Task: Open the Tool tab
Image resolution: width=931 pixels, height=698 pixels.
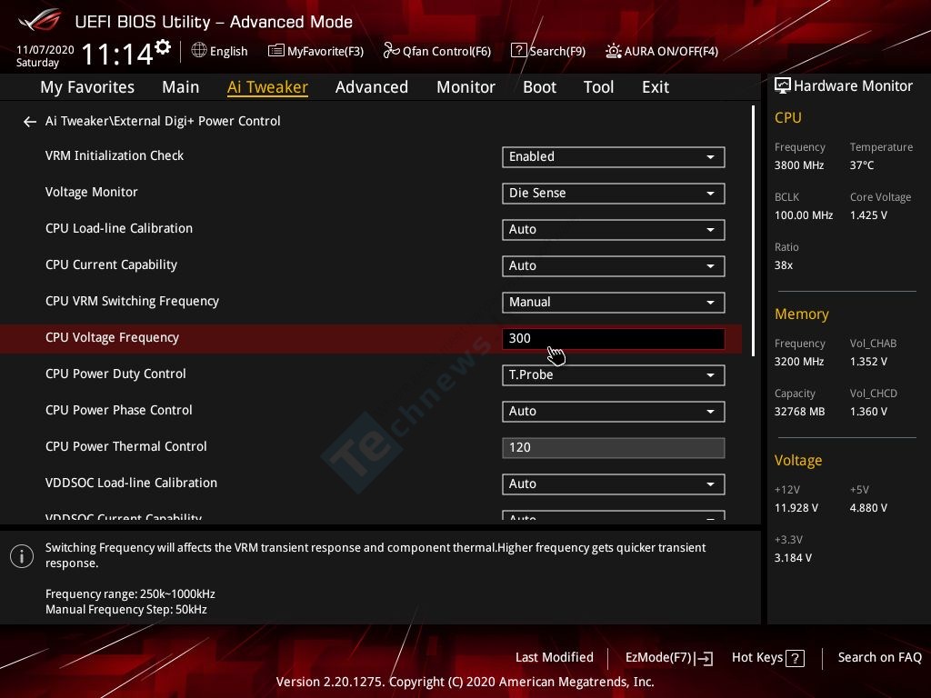Action: pyautogui.click(x=598, y=87)
